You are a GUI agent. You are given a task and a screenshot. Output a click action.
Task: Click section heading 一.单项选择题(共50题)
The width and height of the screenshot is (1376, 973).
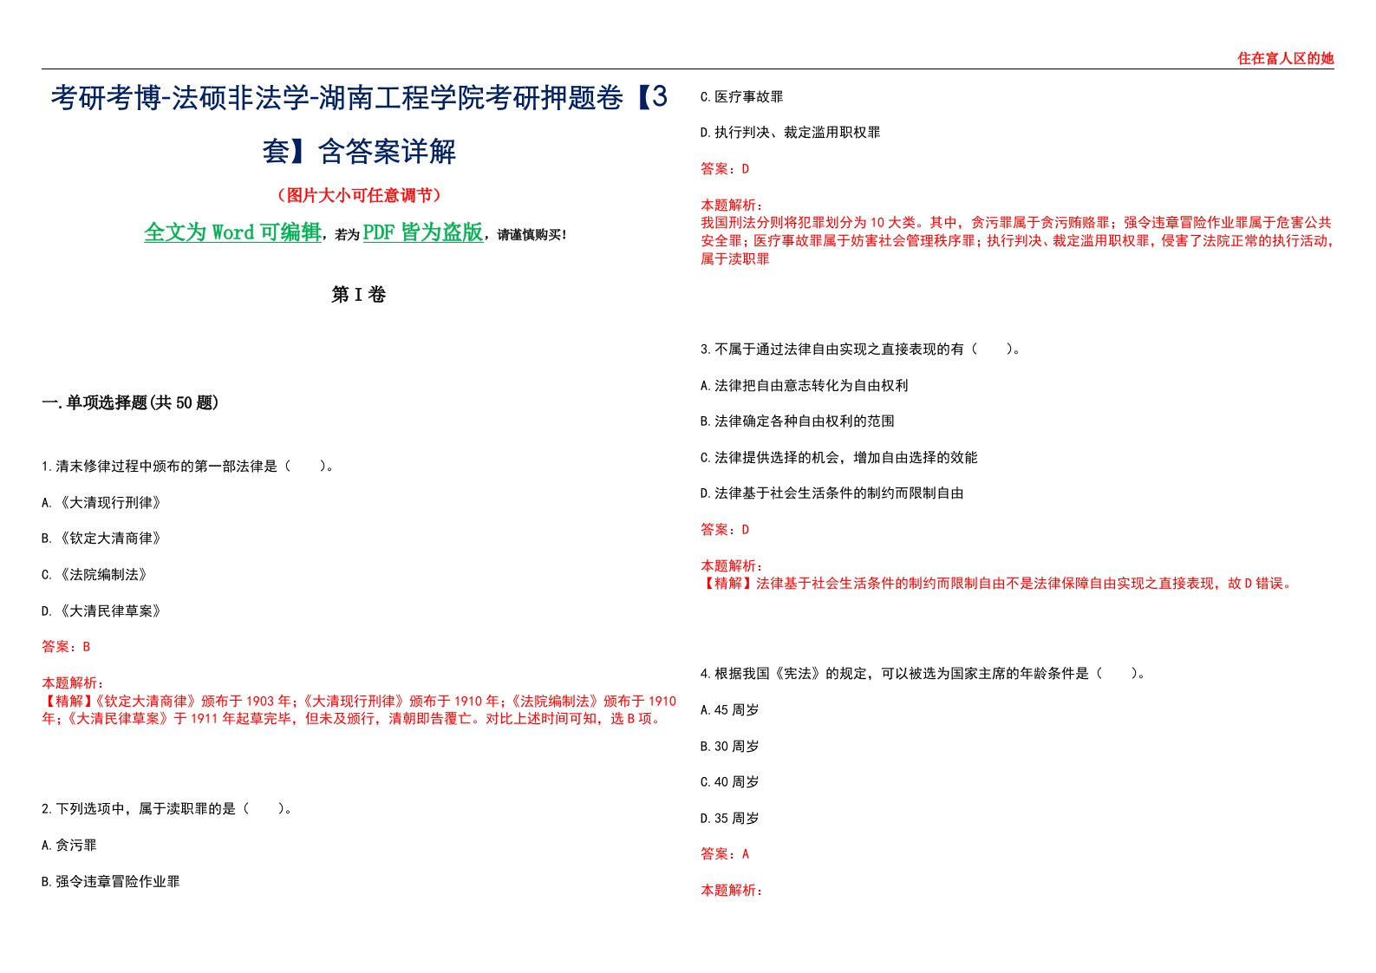(130, 402)
